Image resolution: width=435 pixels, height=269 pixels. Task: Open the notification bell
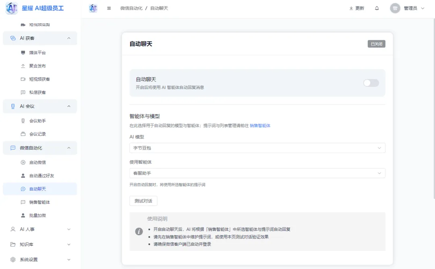coord(377,8)
